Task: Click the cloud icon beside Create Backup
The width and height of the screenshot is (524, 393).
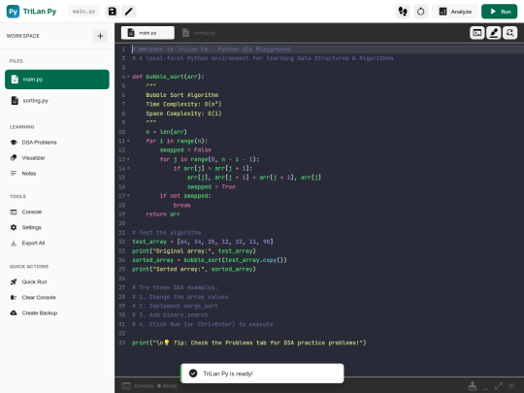Action: pyautogui.click(x=14, y=312)
